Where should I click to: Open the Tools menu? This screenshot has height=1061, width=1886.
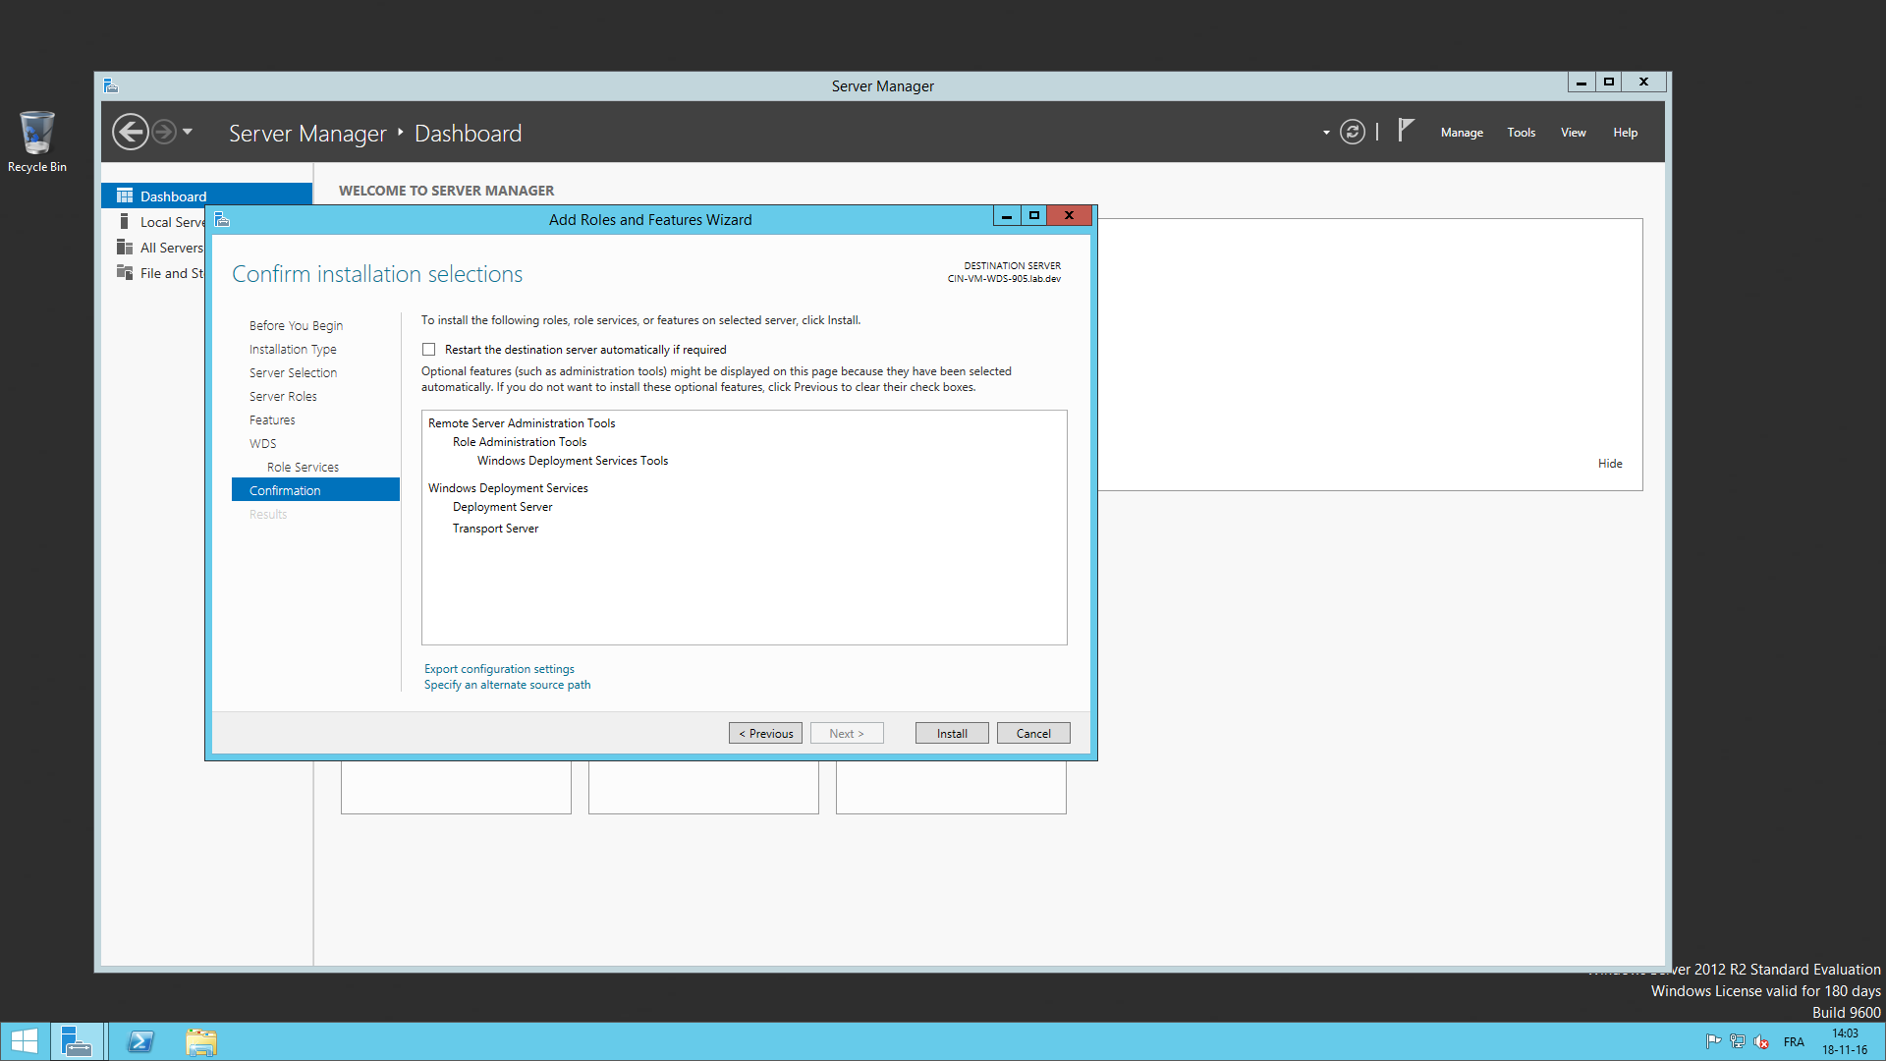[1521, 133]
